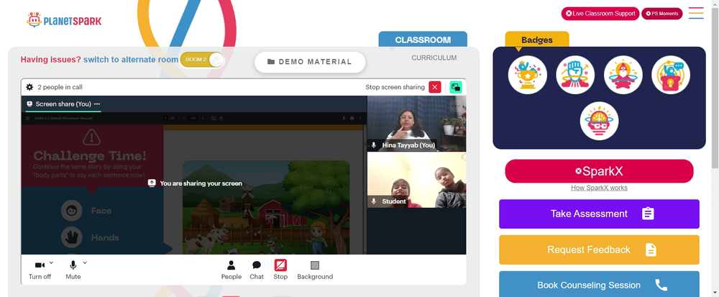Image resolution: width=719 pixels, height=297 pixels.
Task: Click Hina Tayyab's microphone indicator
Action: 374,145
